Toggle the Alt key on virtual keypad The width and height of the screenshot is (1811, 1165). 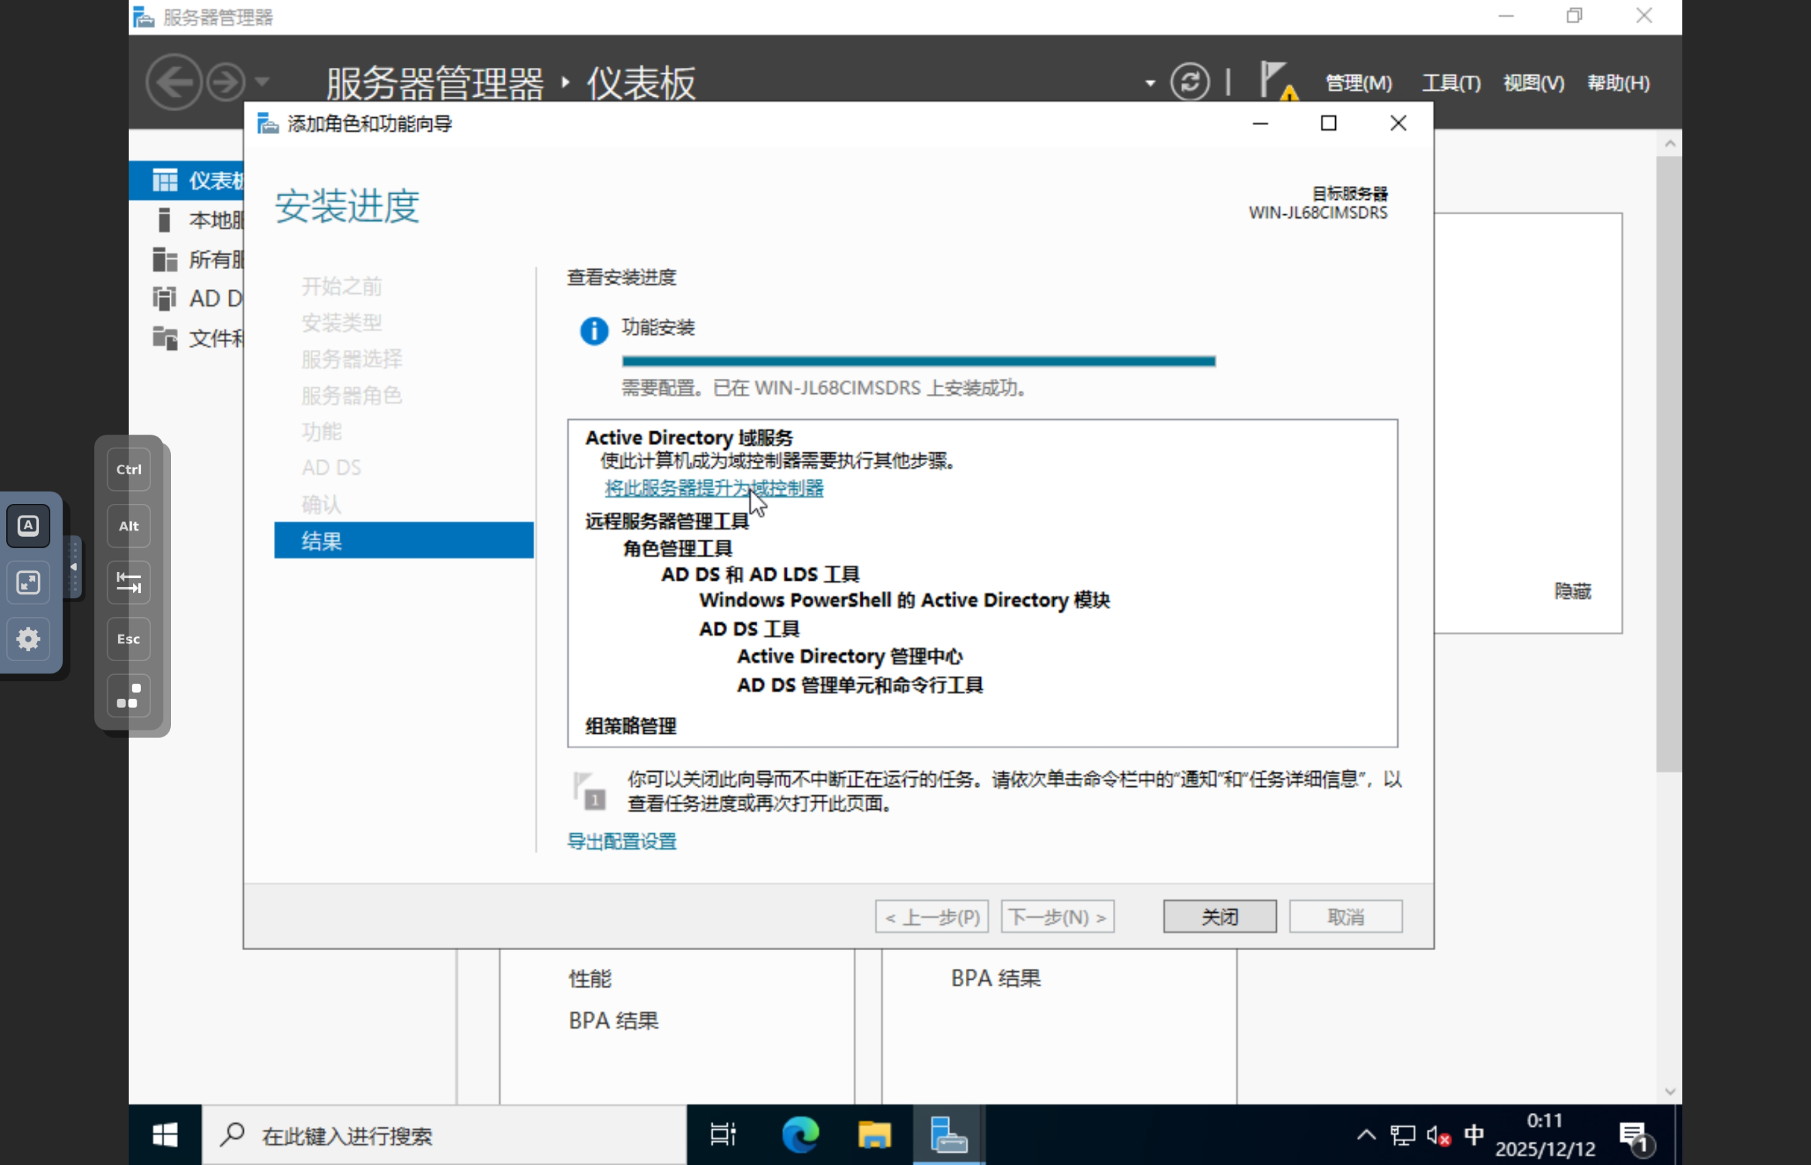(x=128, y=526)
